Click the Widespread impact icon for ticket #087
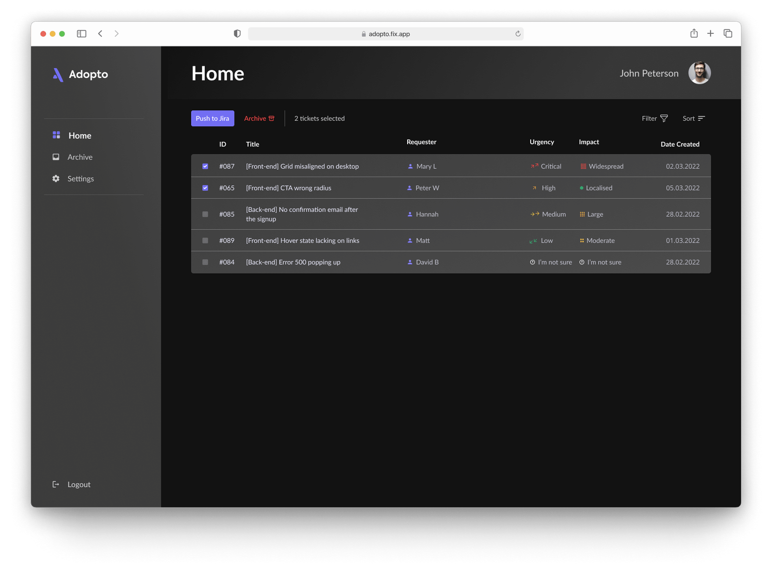 pos(583,166)
